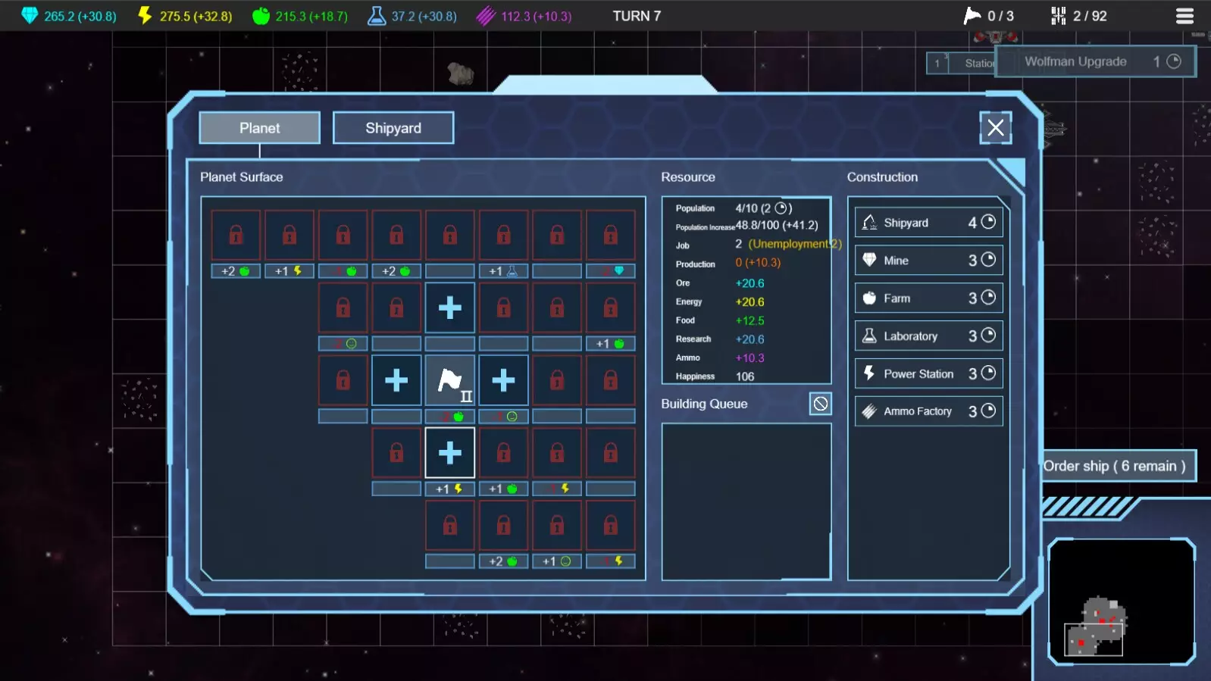This screenshot has height=681, width=1211.
Task: Click the TURN 7 label
Action: tap(637, 16)
